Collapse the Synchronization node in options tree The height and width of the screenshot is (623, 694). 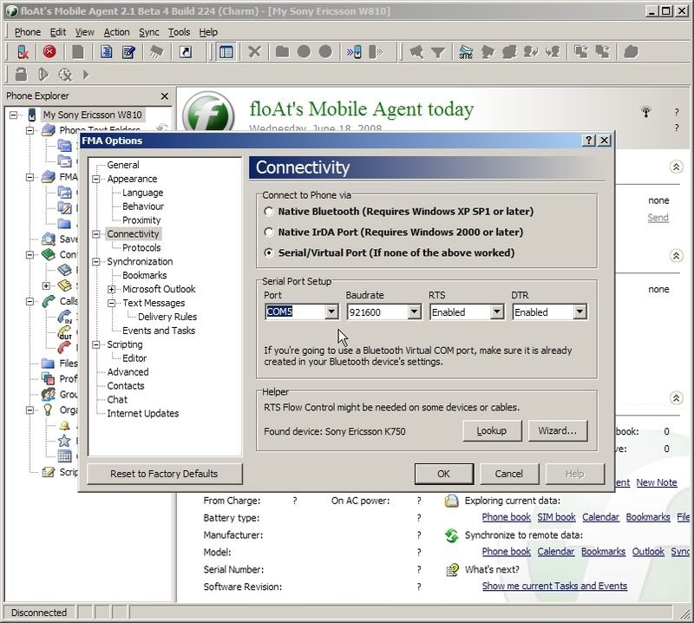pyautogui.click(x=96, y=262)
